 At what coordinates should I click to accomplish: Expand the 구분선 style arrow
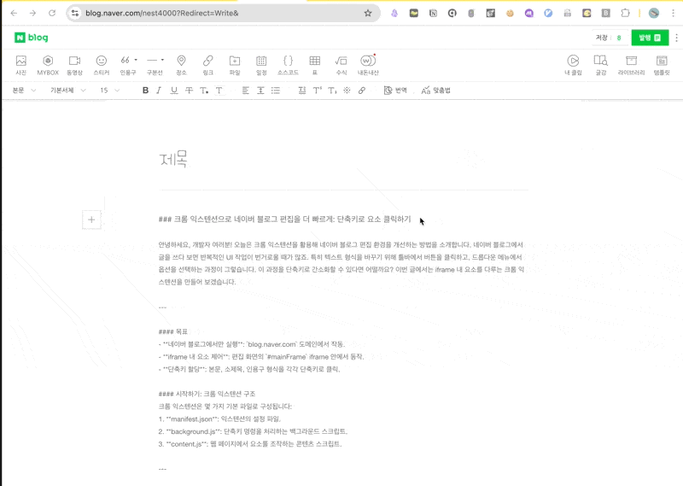[x=162, y=60]
